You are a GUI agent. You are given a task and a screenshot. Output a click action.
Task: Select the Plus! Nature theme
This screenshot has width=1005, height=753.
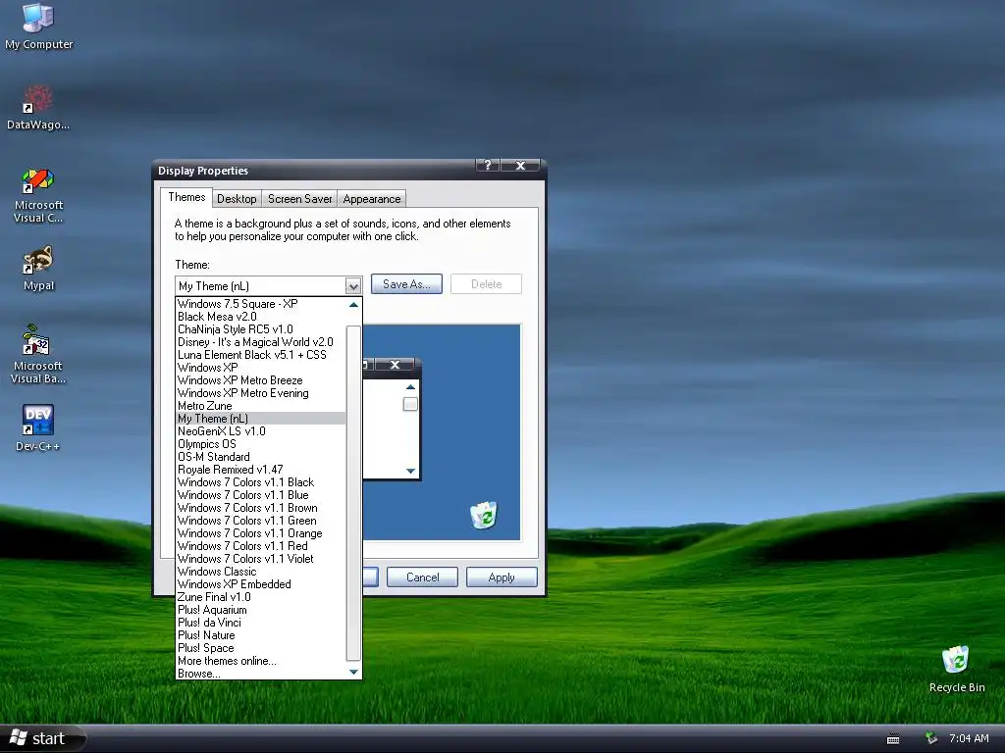pos(261,635)
